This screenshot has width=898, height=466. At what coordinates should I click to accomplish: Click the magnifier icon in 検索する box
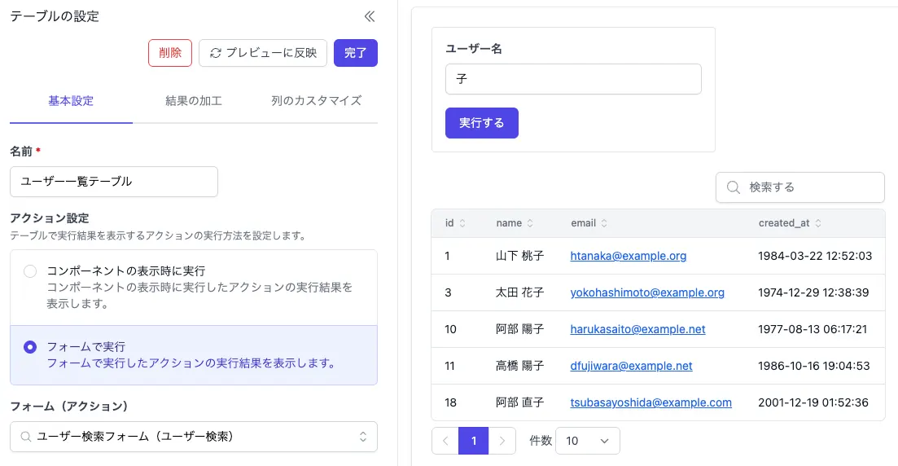click(733, 187)
